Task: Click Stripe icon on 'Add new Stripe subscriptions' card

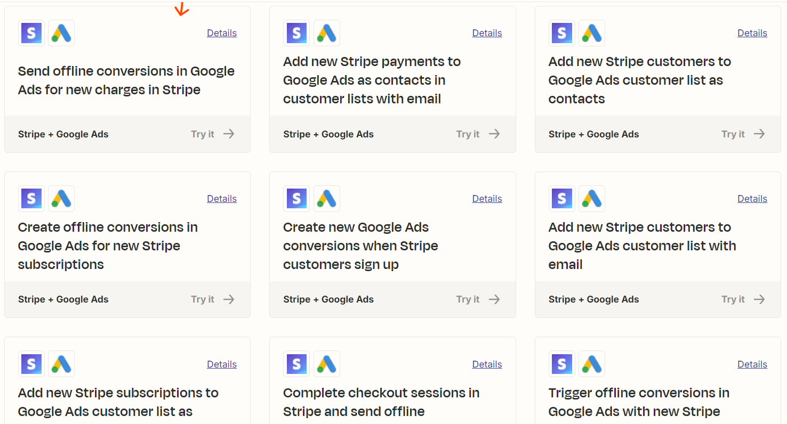Action: (x=31, y=364)
